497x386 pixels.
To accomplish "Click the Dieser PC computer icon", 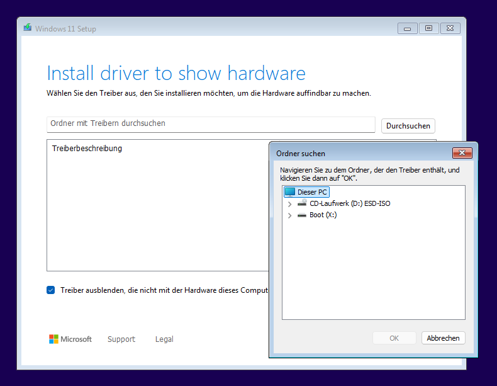I will tap(289, 192).
